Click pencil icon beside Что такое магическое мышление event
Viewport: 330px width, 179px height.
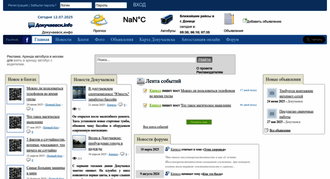pyautogui.click(x=145, y=105)
